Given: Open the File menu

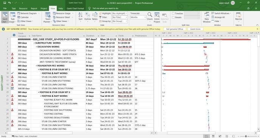Looking at the screenshot, I should tap(5, 8).
